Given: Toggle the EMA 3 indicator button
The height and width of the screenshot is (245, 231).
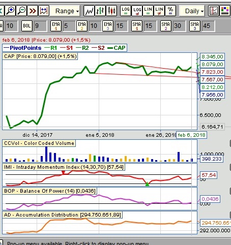Looking at the screenshot, I should pyautogui.click(x=108, y=26).
